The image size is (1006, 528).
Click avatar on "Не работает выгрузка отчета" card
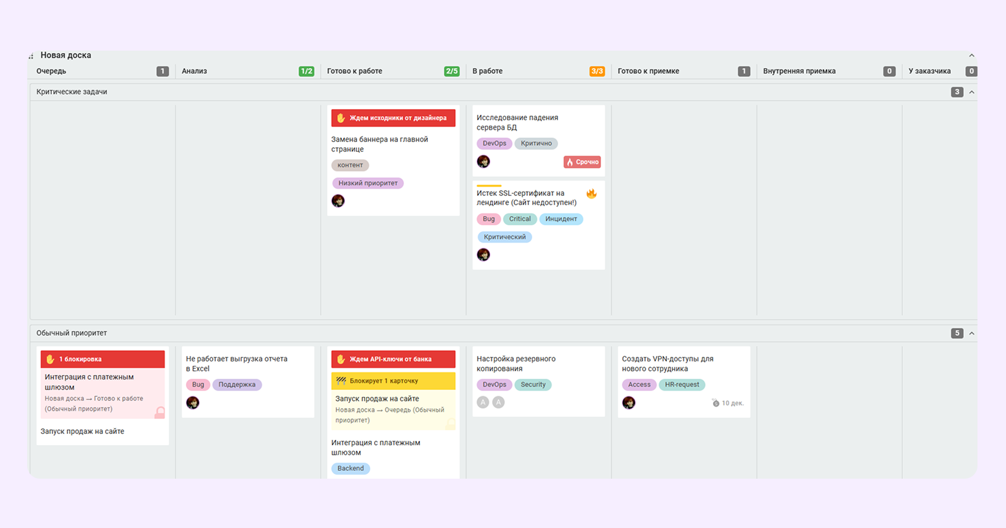point(193,403)
